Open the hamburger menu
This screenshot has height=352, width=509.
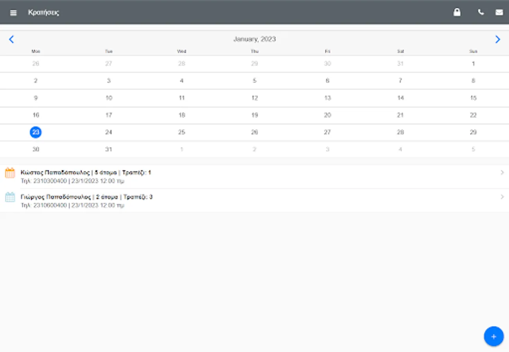[x=13, y=13]
